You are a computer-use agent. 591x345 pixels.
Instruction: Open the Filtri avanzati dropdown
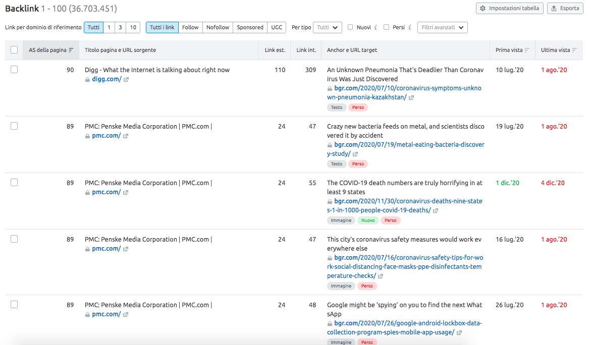(x=443, y=27)
